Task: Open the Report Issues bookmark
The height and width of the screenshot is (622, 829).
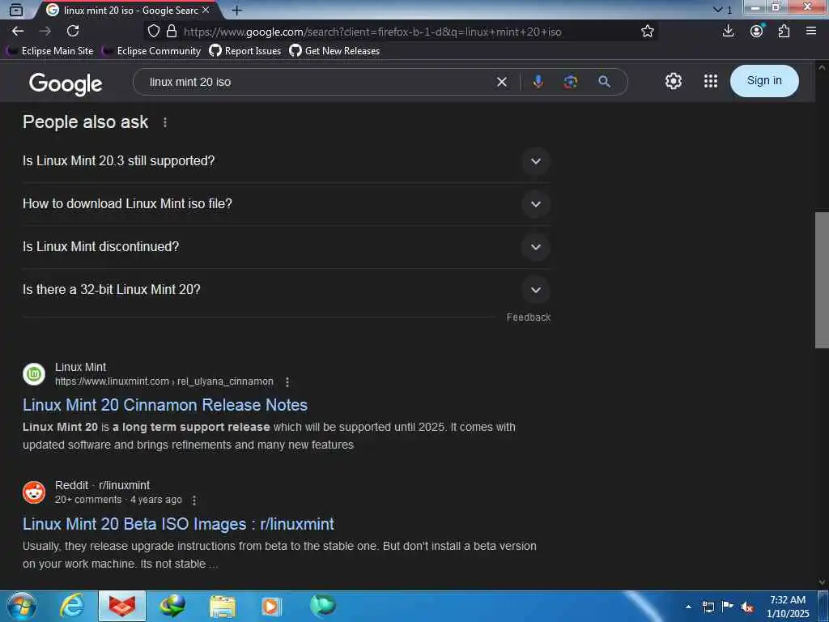Action: (x=244, y=51)
